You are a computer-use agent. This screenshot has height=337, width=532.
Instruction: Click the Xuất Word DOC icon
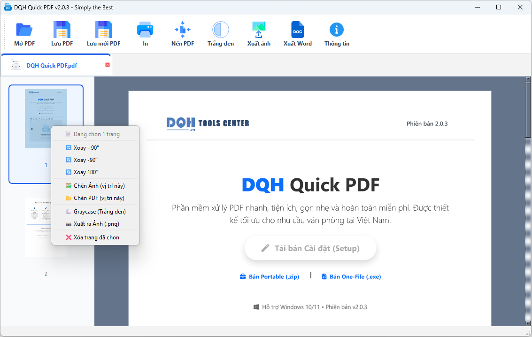tap(297, 30)
